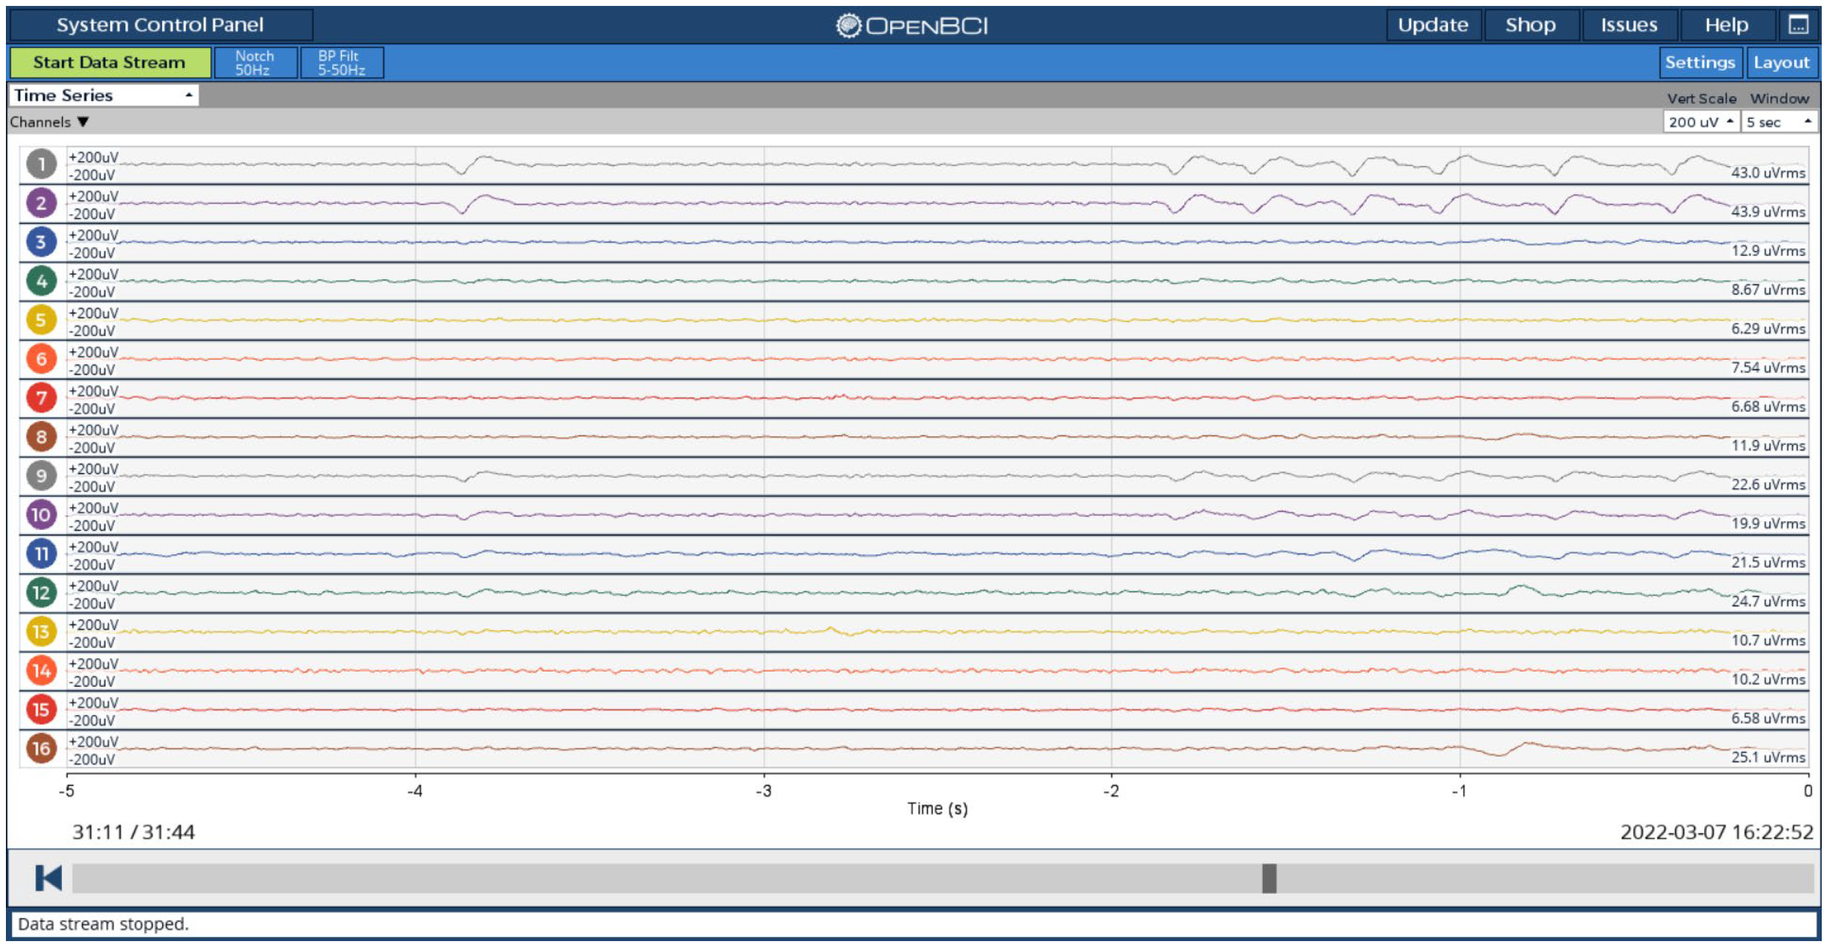
Task: Click the playback position slider handle
Action: (x=1269, y=878)
